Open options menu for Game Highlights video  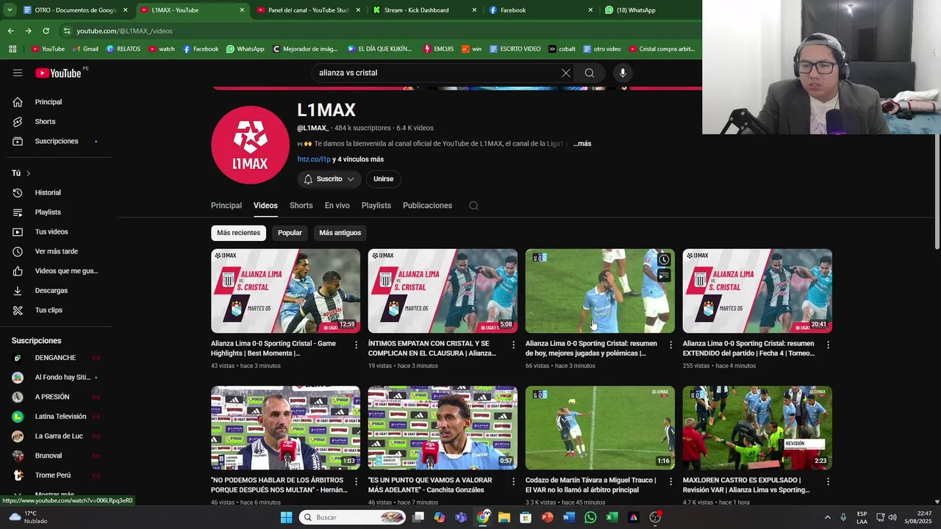tap(357, 345)
